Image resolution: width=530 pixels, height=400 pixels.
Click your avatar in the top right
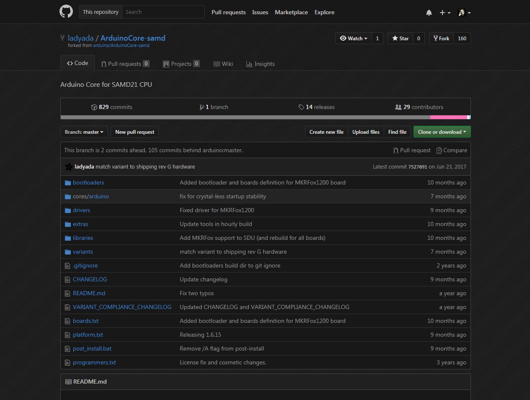tap(463, 12)
